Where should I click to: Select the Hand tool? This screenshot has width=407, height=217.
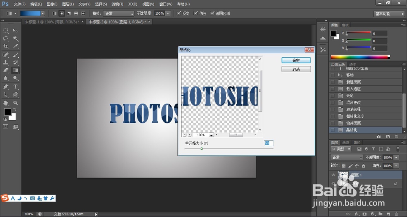pos(6,103)
